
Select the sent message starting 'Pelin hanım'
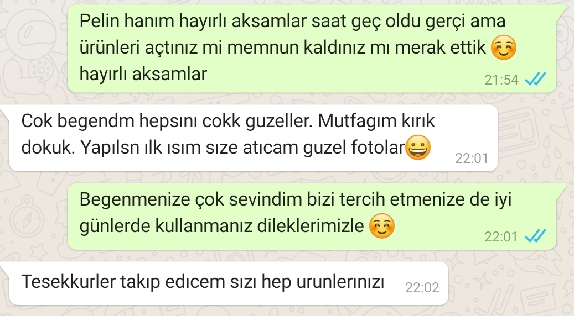312,49
